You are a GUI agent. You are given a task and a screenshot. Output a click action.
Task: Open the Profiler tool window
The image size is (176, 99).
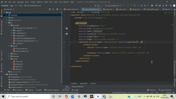click(x=66, y=90)
